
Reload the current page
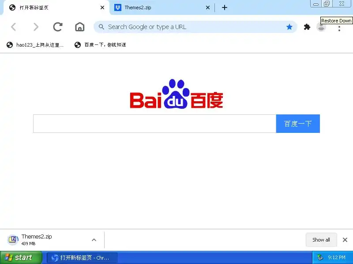58,27
